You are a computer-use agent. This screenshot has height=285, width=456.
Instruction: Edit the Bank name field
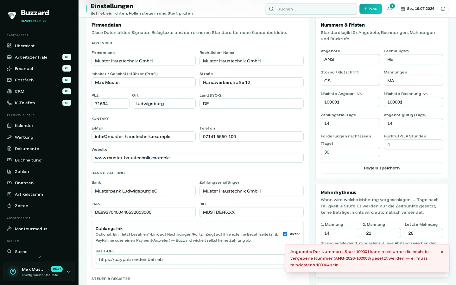[x=143, y=191]
